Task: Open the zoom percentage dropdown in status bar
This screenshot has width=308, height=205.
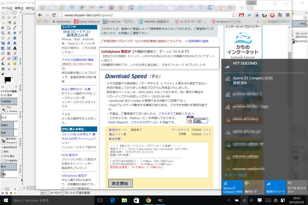Action: pos(62,193)
